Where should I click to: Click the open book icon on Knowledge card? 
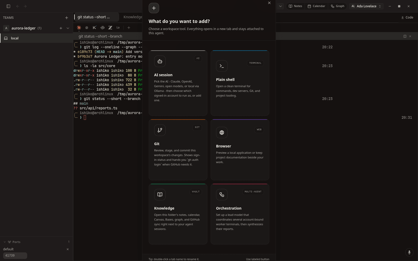coord(160,195)
